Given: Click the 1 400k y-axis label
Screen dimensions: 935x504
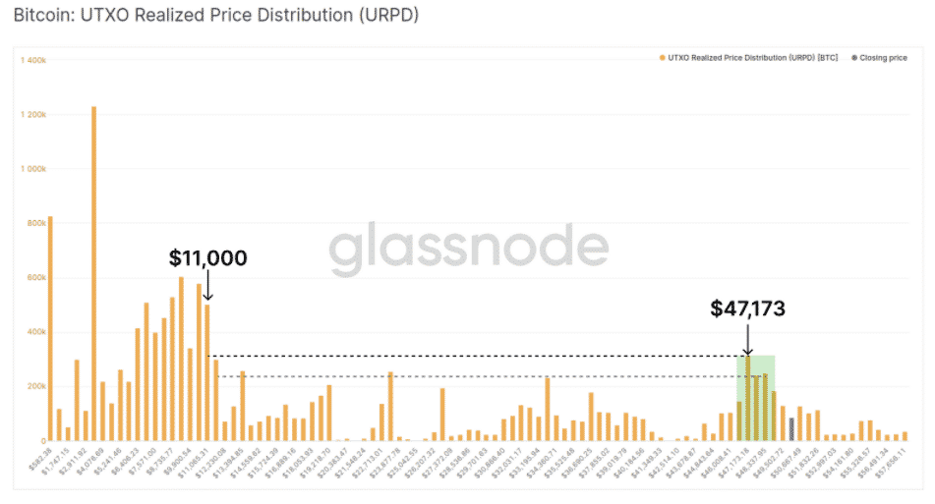Looking at the screenshot, I should pyautogui.click(x=33, y=61).
